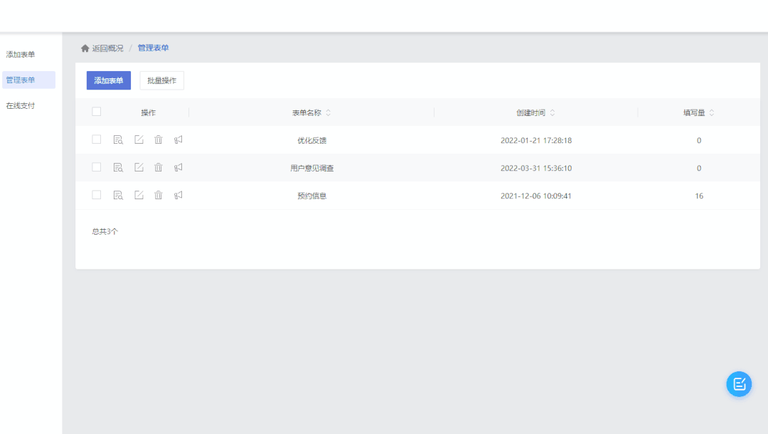Open the floating blue feedback button

point(739,384)
